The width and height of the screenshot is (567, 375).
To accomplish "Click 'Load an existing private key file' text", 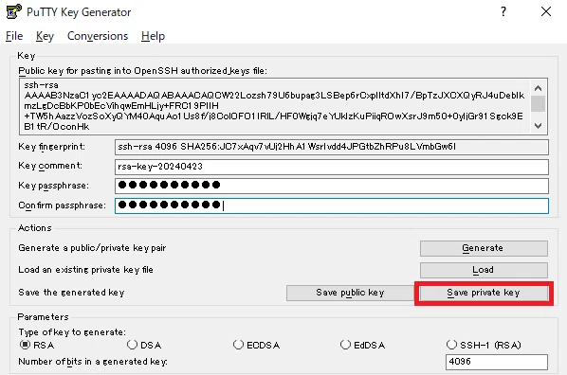I will tap(85, 270).
